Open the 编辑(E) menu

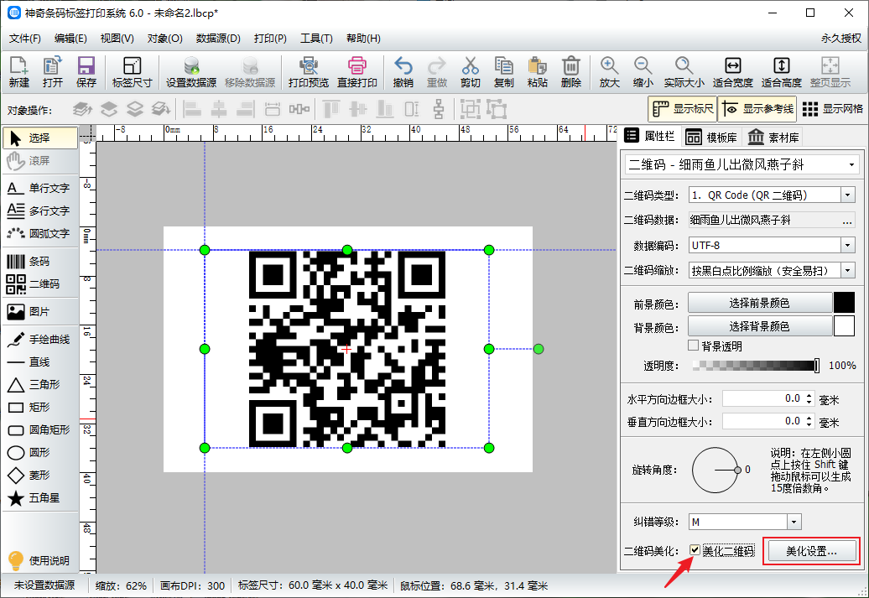pyautogui.click(x=70, y=39)
